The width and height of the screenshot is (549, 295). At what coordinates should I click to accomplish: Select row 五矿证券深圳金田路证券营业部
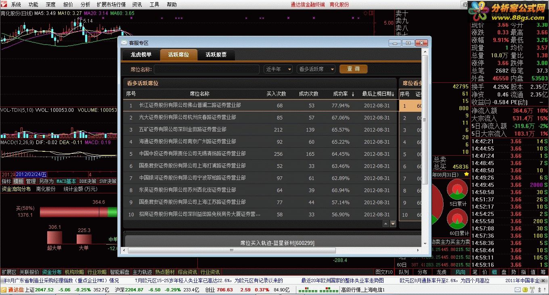tap(260, 130)
